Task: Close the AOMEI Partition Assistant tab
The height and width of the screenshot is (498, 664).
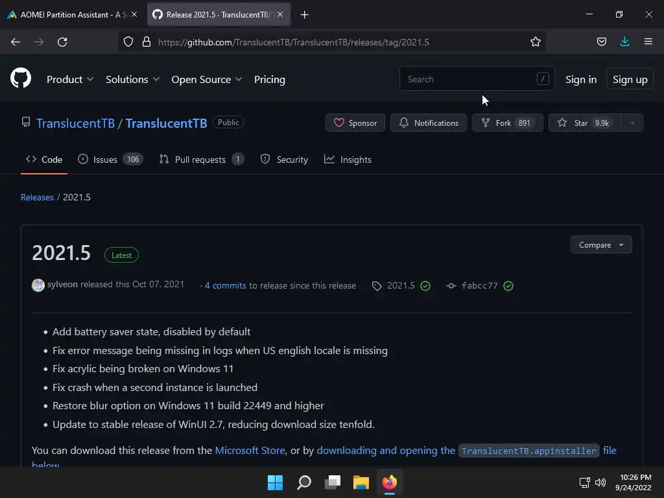Action: [x=134, y=14]
